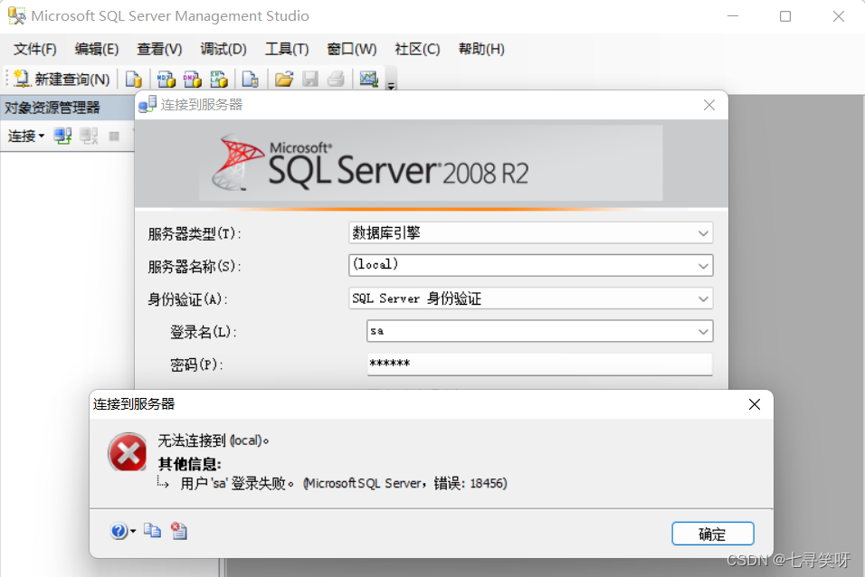The width and height of the screenshot is (865, 577).
Task: Click the Open File folder icon
Action: [284, 79]
